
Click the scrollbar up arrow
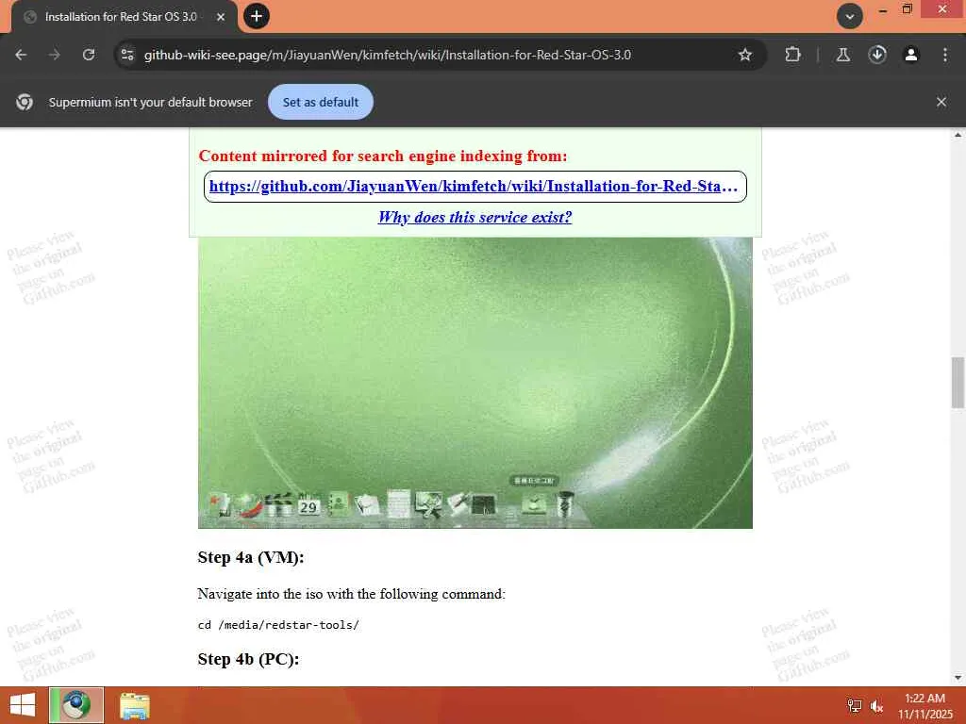pyautogui.click(x=958, y=135)
